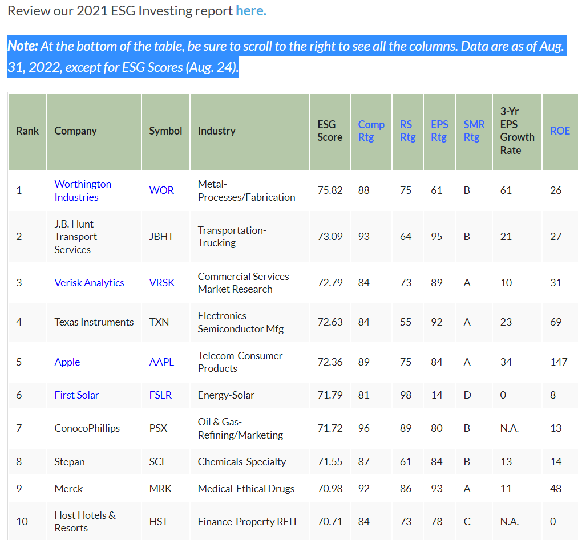The height and width of the screenshot is (540, 578).
Task: Click ESG score 72.63 for Texas Instruments
Action: coord(330,322)
